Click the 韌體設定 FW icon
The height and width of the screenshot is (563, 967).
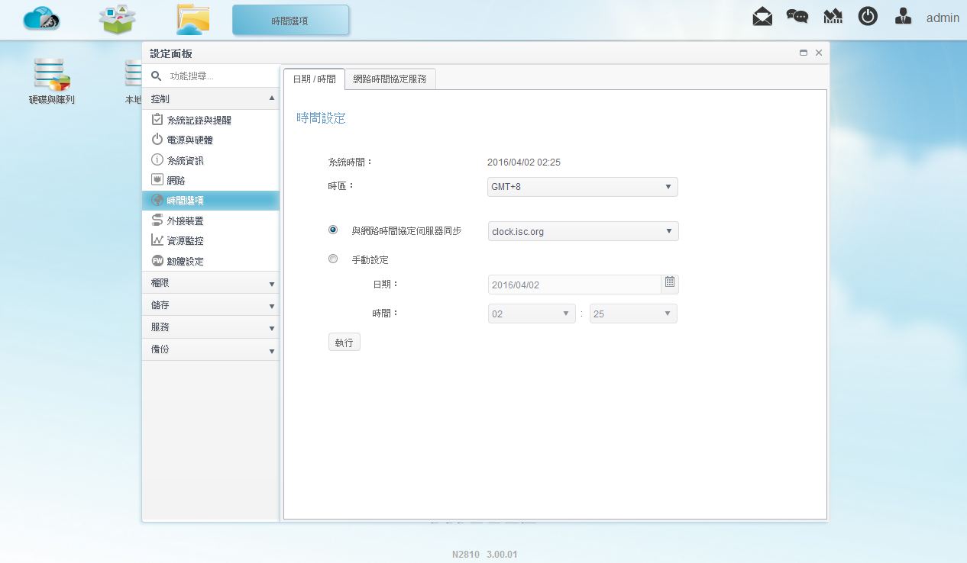coord(157,261)
